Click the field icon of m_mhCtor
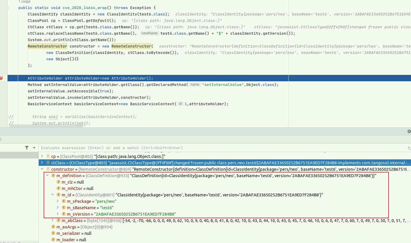The height and width of the screenshot is (243, 411). pyautogui.click(x=59, y=188)
